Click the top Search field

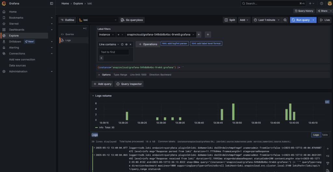coord(273,3)
